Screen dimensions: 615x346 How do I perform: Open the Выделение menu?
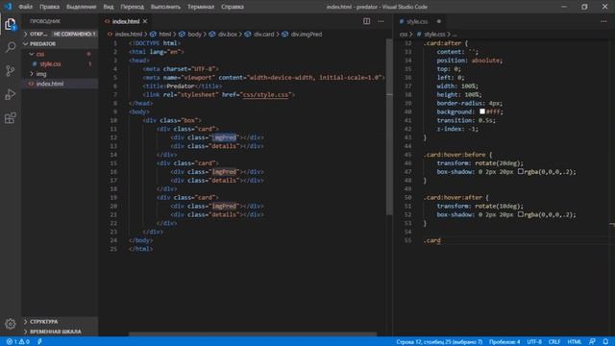click(81, 7)
